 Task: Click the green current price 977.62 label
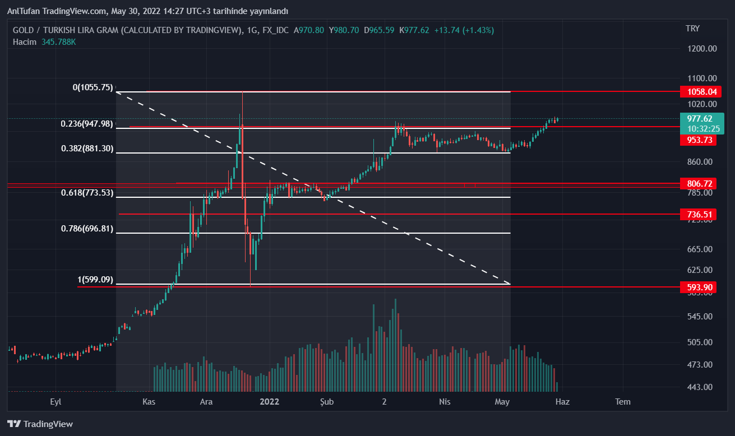click(x=700, y=119)
